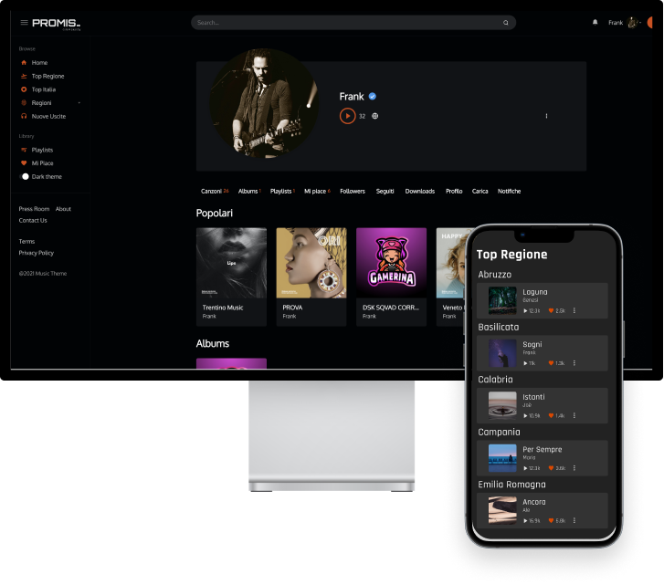
Task: Open the Privacy Policy link
Action: point(37,253)
